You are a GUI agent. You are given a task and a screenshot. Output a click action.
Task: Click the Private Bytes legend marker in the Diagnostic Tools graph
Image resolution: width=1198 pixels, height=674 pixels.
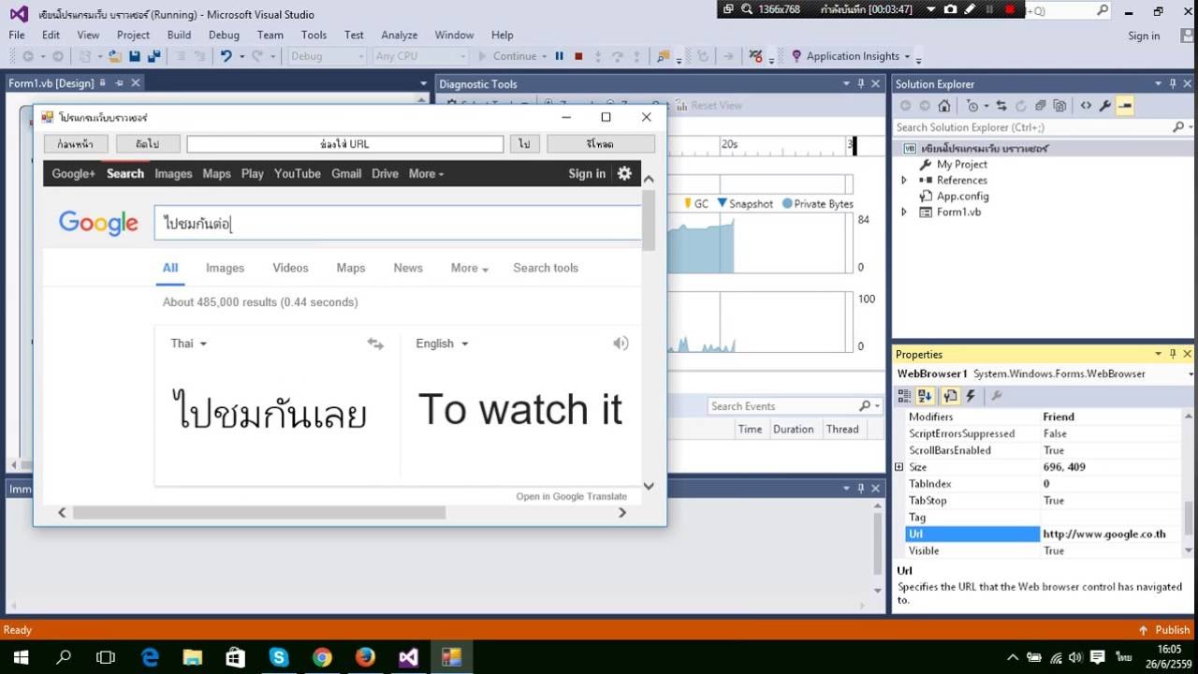click(x=787, y=203)
